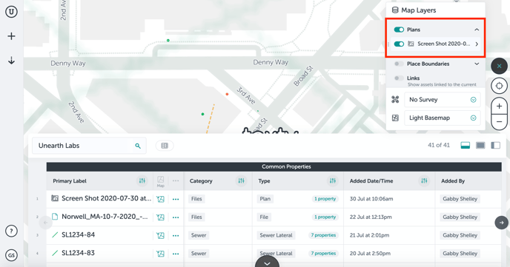Click the red point marker on map
Image resolution: width=510 pixels, height=267 pixels.
(227, 94)
